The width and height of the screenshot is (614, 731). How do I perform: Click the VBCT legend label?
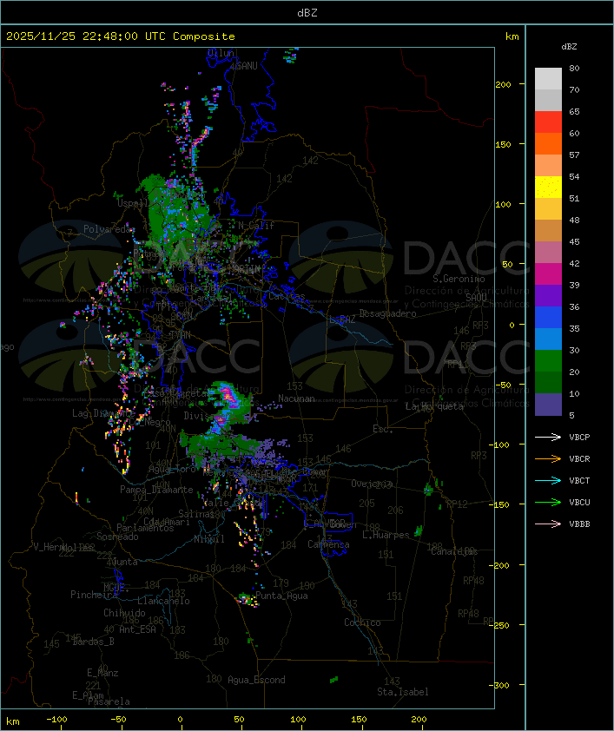click(579, 480)
